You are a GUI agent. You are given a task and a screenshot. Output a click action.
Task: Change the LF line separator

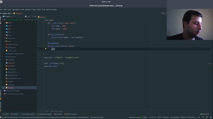click(x=155, y=117)
